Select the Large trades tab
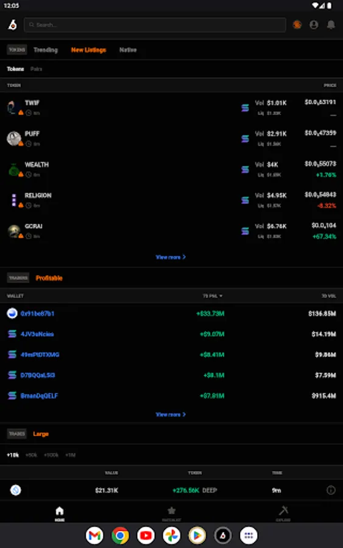343x548 pixels. pyautogui.click(x=41, y=434)
